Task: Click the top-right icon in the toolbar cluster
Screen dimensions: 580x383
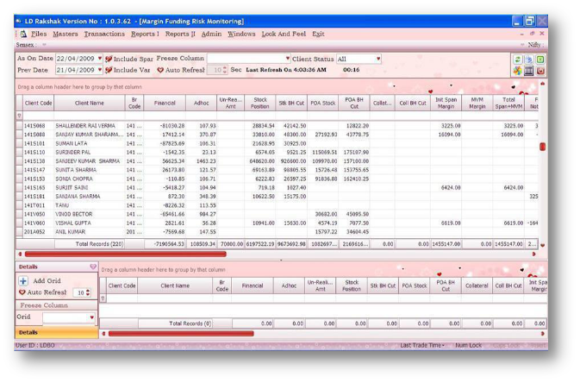Action: 541,60
